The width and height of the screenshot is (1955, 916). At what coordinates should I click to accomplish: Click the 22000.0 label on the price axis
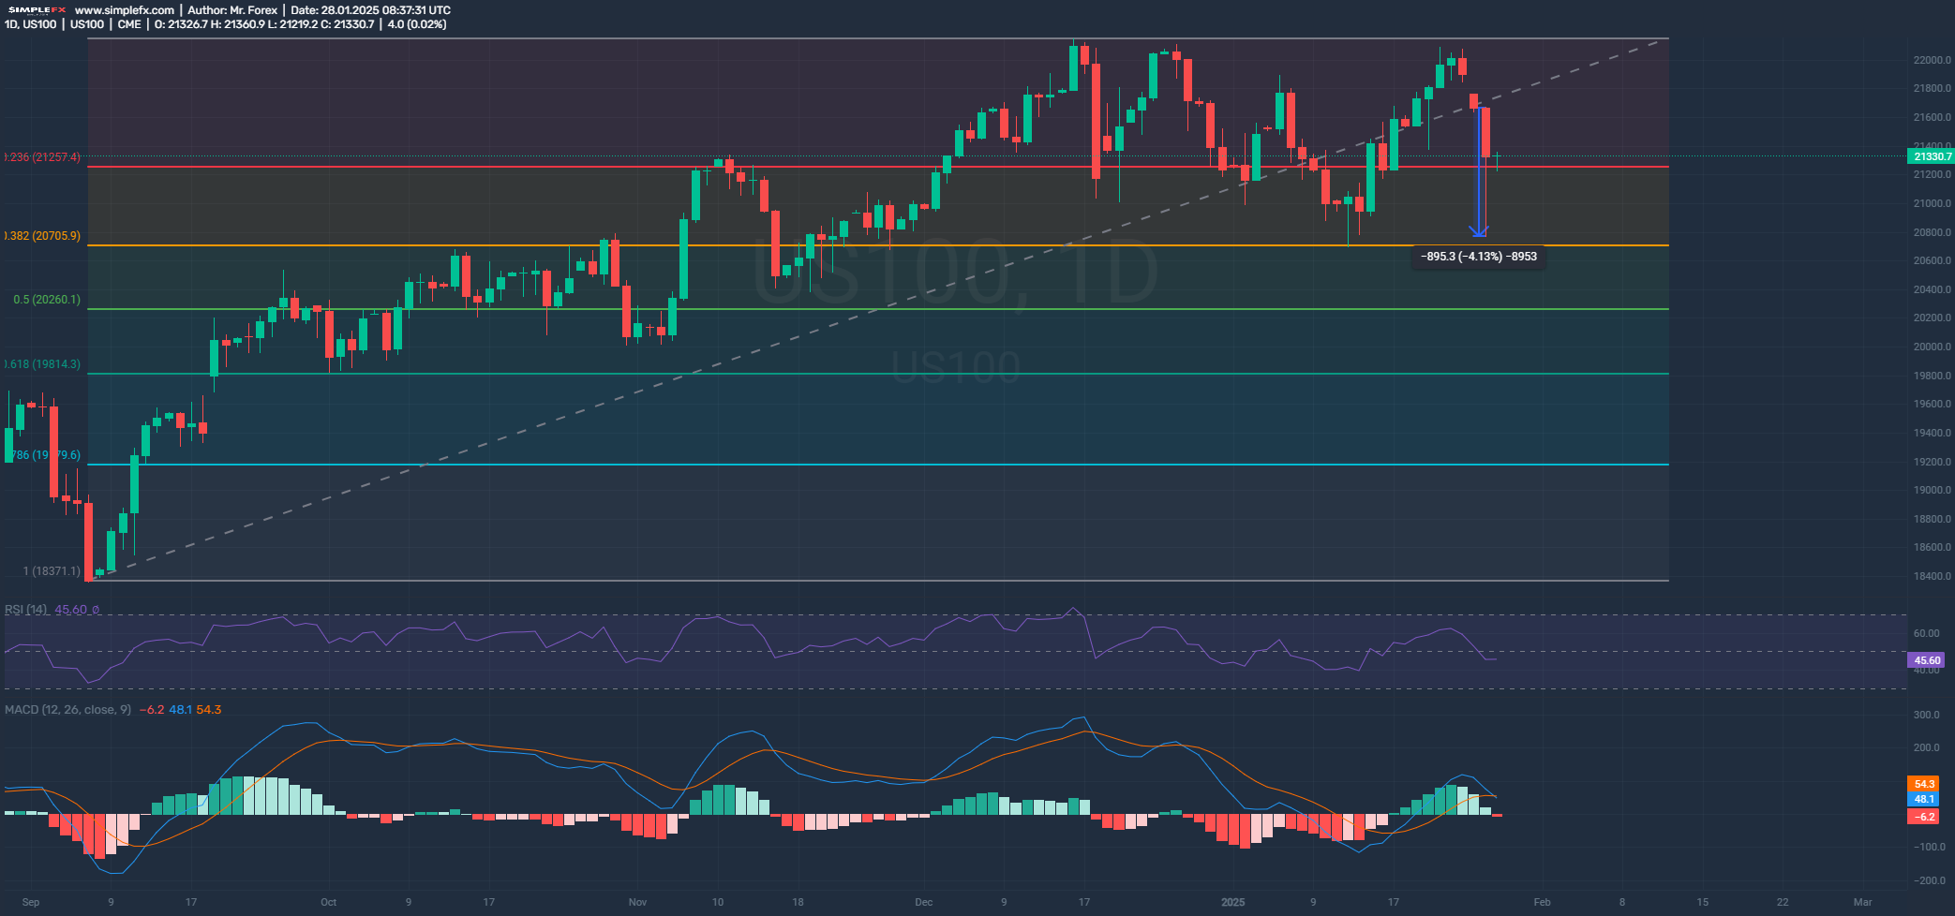pos(1933,60)
